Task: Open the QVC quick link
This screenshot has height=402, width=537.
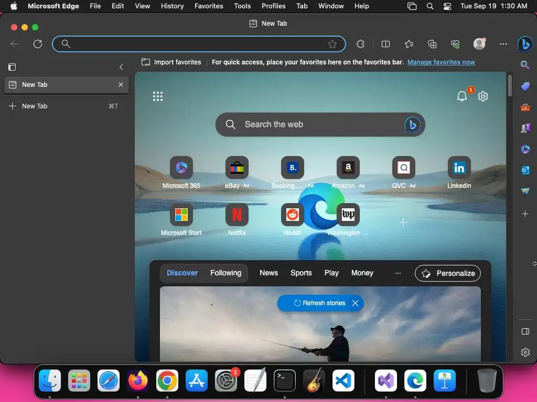Action: [403, 173]
